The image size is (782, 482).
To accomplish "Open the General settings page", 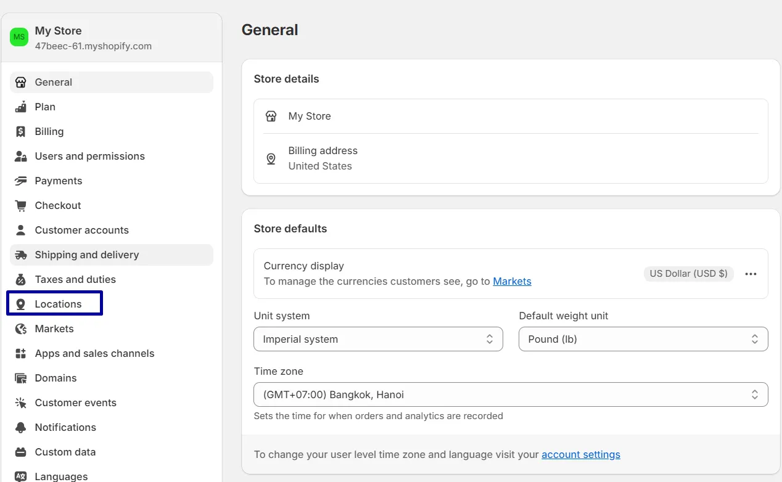I will (112, 82).
